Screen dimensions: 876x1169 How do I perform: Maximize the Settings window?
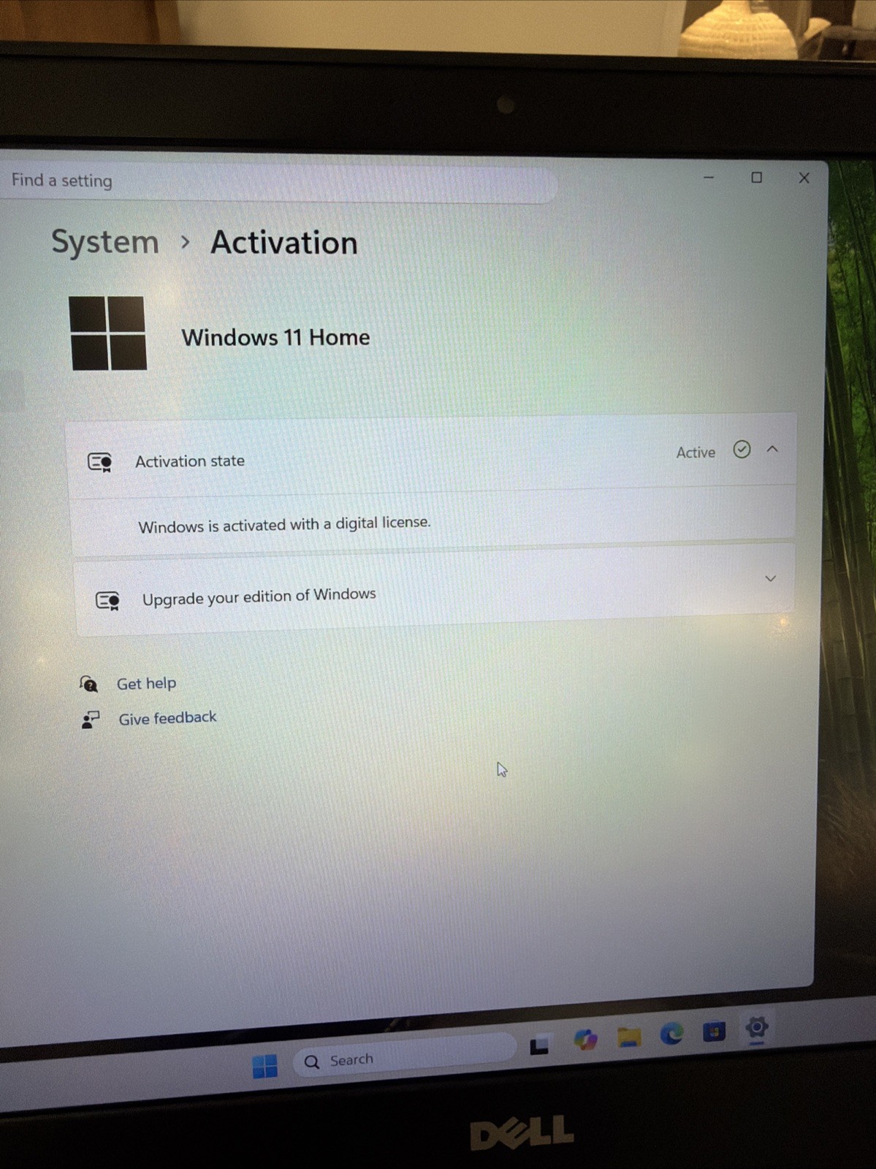pos(756,178)
